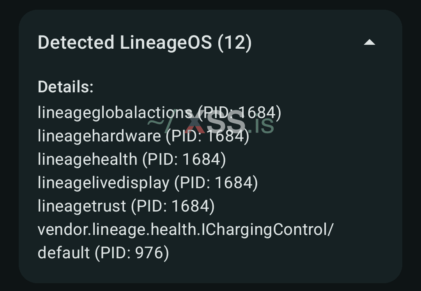Image resolution: width=421 pixels, height=291 pixels.
Task: Tap the word "LineageOS" in the card title
Action: 166,42
